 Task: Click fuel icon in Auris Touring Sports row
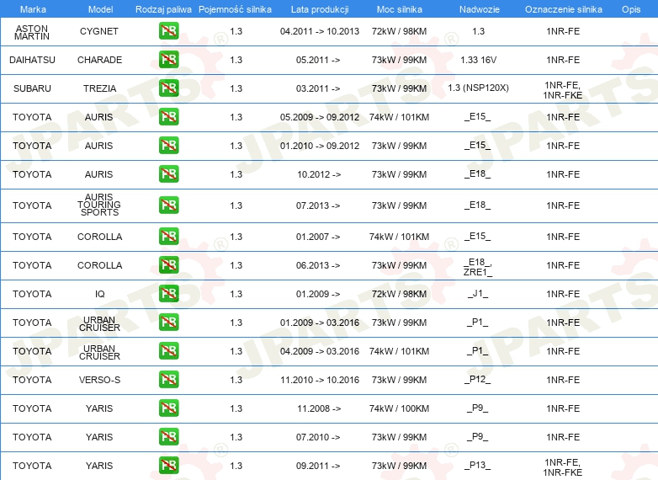click(168, 205)
